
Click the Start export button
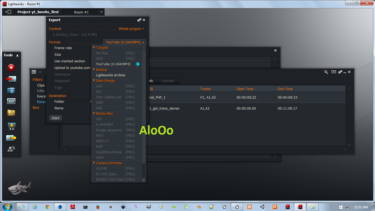coord(55,118)
